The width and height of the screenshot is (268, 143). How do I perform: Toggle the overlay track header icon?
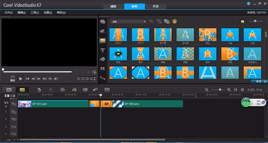(14, 111)
